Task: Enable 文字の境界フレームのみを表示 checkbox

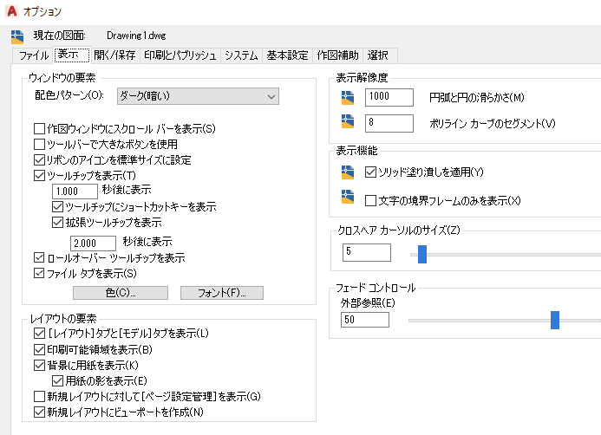Action: point(370,201)
